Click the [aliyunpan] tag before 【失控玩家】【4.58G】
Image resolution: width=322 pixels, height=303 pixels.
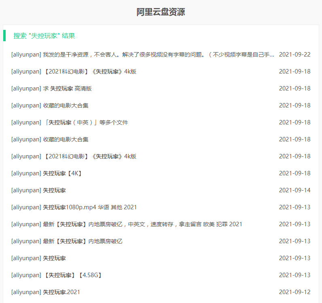click(26, 275)
